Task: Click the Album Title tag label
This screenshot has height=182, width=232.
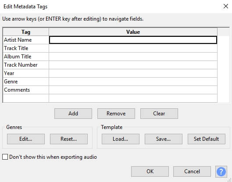Action: (18, 57)
